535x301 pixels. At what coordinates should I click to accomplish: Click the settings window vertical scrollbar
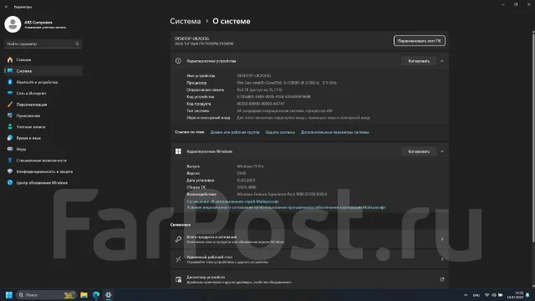tap(533, 137)
